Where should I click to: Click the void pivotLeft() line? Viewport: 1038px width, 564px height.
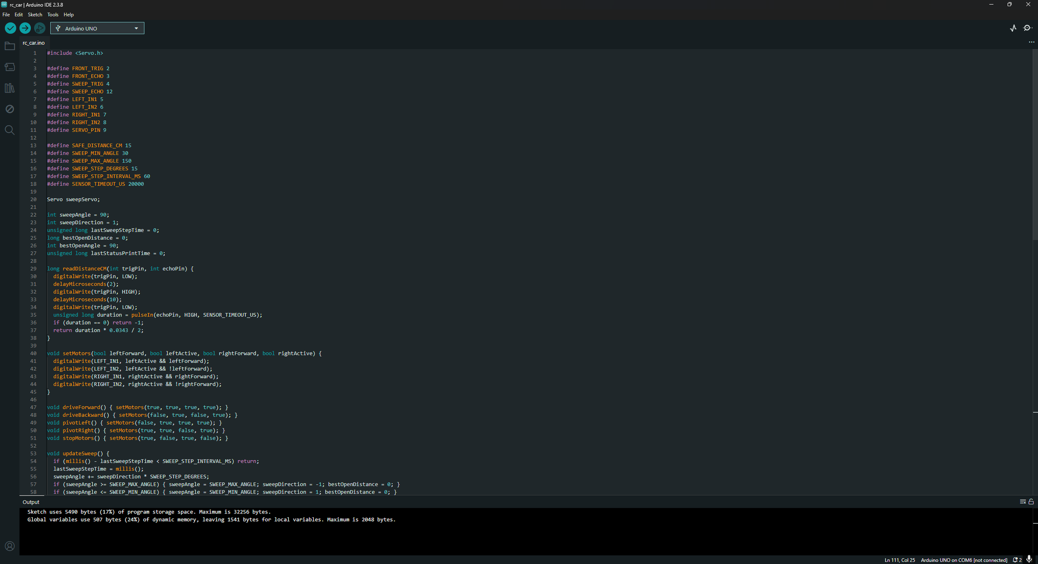pyautogui.click(x=135, y=423)
